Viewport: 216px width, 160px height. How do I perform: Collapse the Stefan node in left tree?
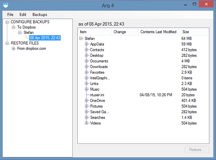(x=20, y=33)
